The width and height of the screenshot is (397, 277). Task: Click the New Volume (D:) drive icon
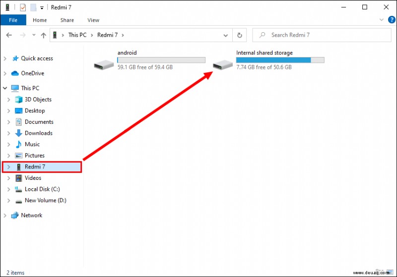click(18, 201)
